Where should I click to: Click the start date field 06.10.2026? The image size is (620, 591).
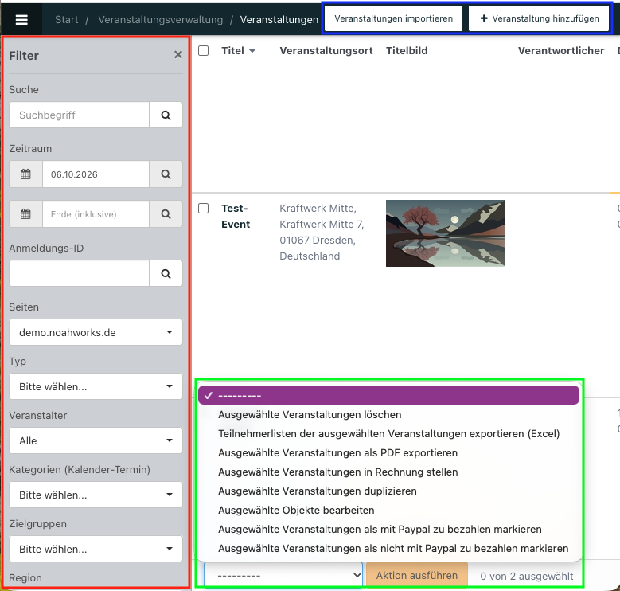pos(96,174)
